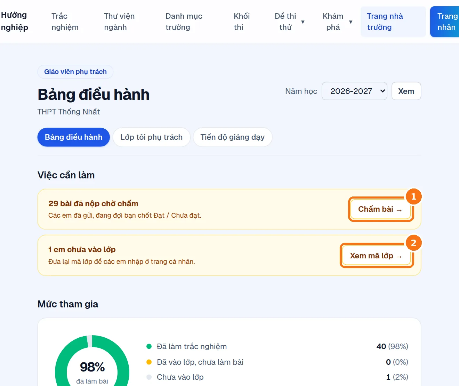Image resolution: width=459 pixels, height=386 pixels.
Task: Open the Hướng nghiệp home link
Action: click(x=14, y=21)
